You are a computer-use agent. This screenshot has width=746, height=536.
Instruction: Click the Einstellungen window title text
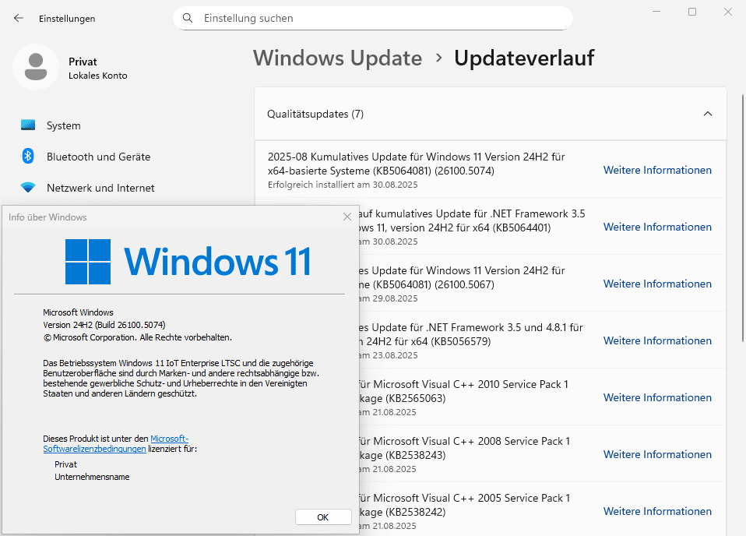coord(67,19)
